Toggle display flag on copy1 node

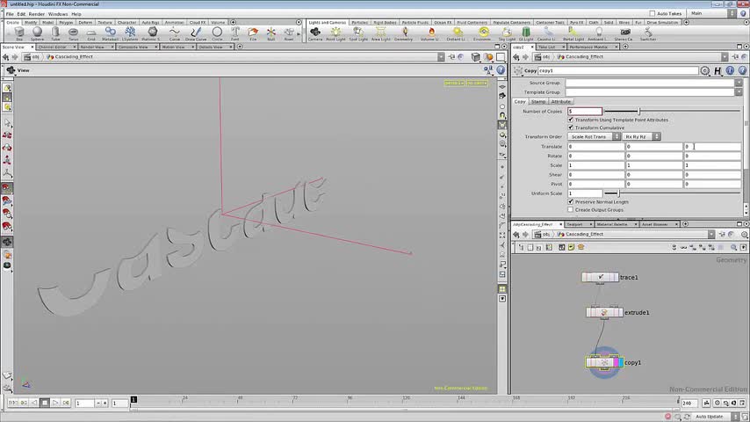(621, 362)
